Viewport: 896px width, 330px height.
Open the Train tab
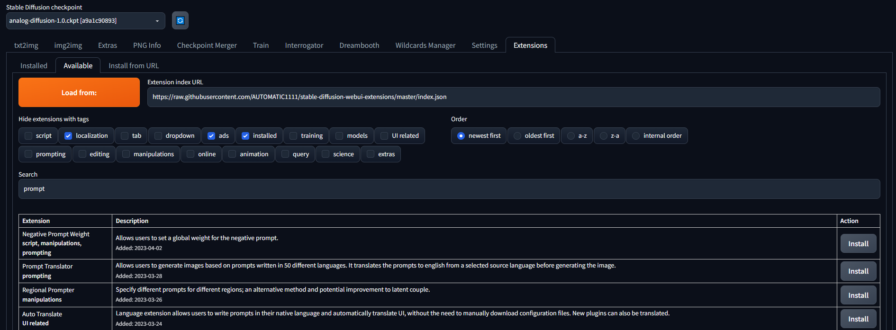pos(261,45)
